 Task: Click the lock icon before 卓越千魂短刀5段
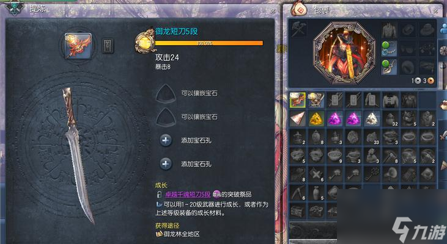[160, 195]
